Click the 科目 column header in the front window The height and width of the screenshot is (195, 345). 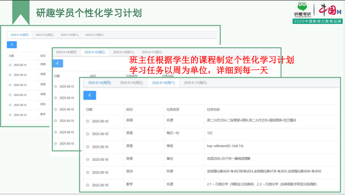129,109
